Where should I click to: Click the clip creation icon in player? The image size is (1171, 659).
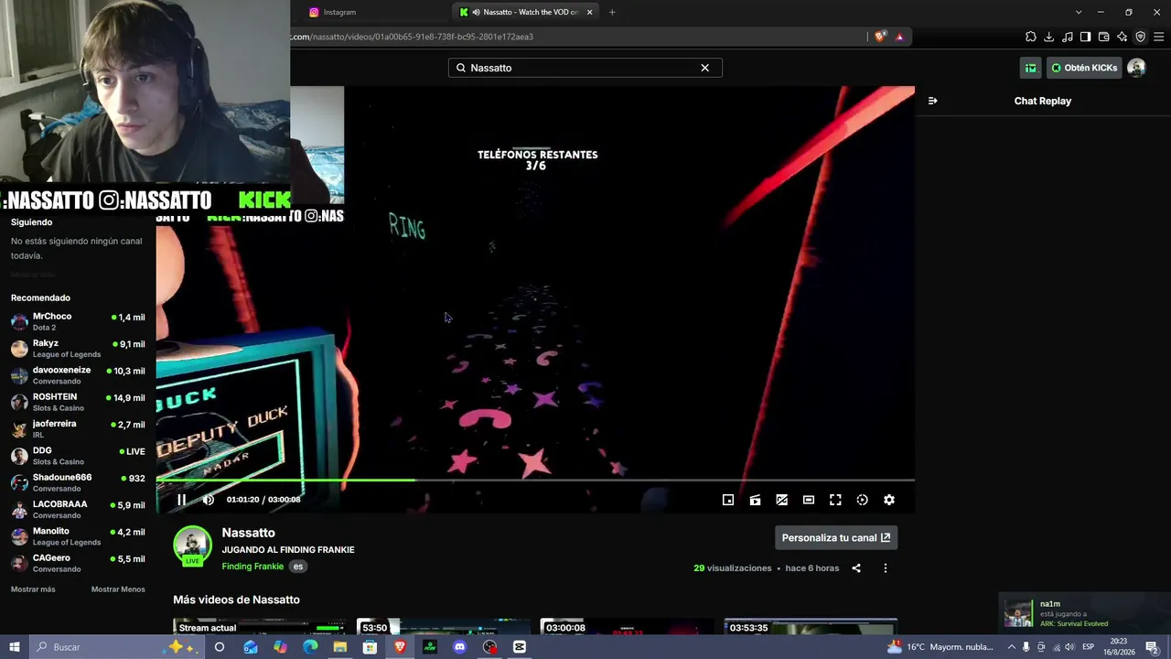pos(755,500)
